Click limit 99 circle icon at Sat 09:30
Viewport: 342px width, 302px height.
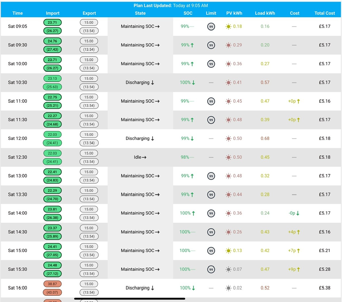pyautogui.click(x=211, y=45)
